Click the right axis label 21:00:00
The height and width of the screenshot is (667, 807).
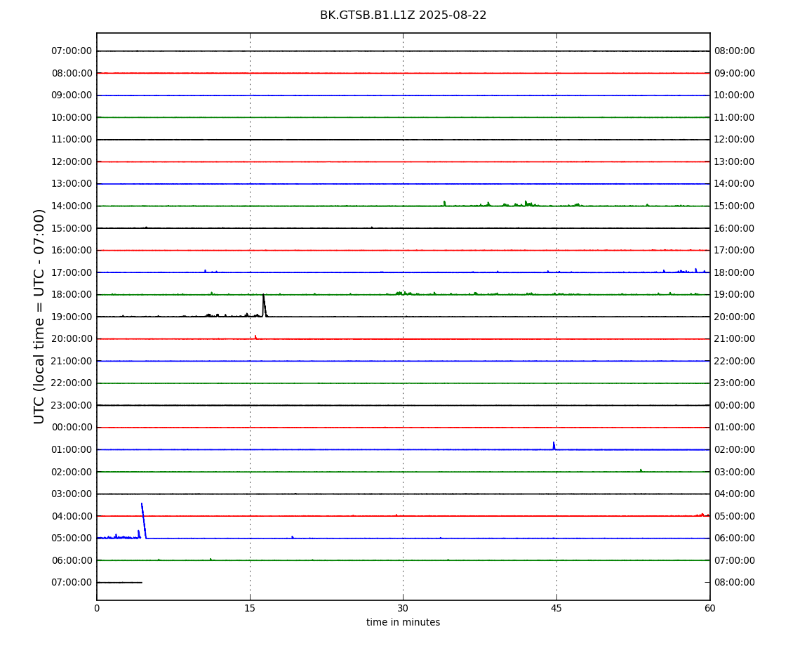pyautogui.click(x=735, y=339)
